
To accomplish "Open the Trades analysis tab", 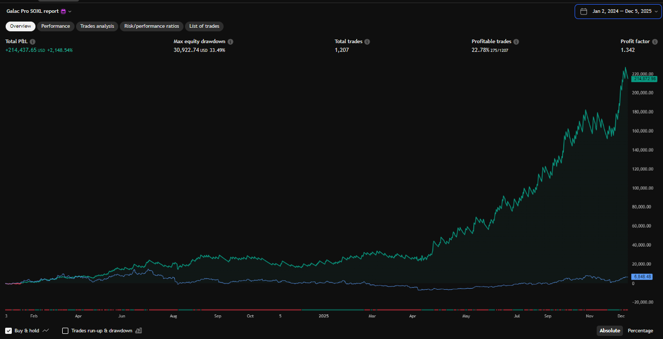I will point(97,26).
